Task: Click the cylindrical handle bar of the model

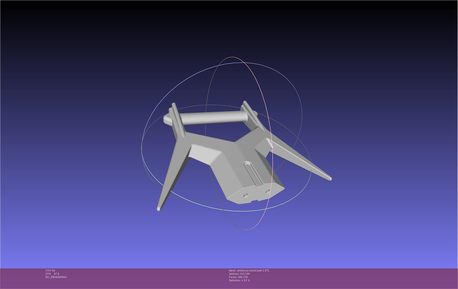Action: coord(211,118)
